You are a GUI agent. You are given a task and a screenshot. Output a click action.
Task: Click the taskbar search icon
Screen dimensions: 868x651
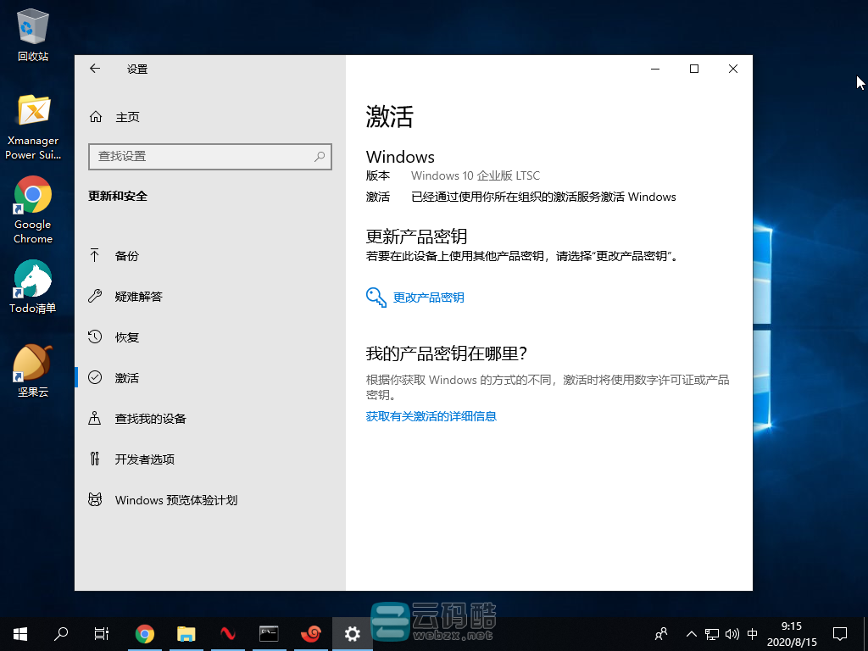[x=61, y=633]
